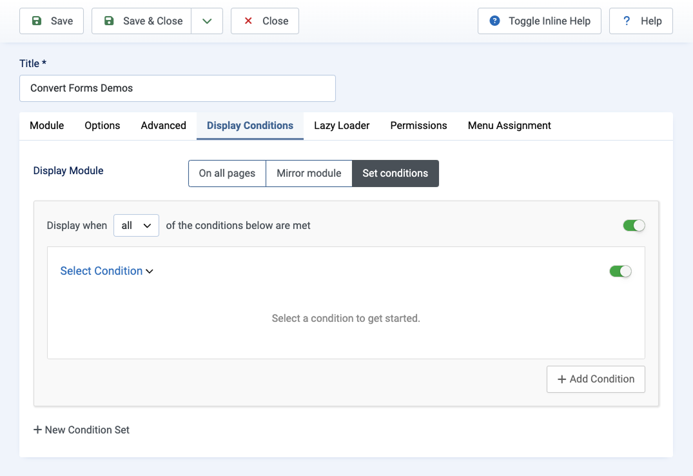693x476 pixels.
Task: Click the 'Display Module' label text
Action: [x=68, y=171]
